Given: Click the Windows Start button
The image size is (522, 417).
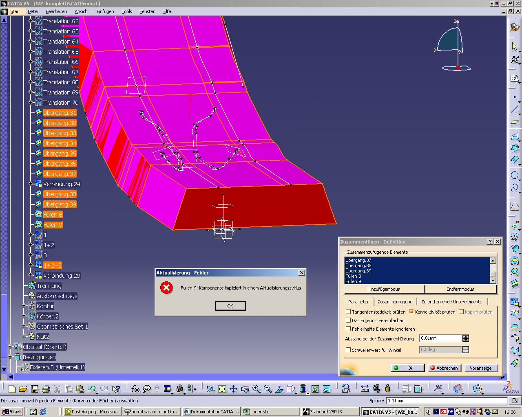Looking at the screenshot, I should (12, 412).
